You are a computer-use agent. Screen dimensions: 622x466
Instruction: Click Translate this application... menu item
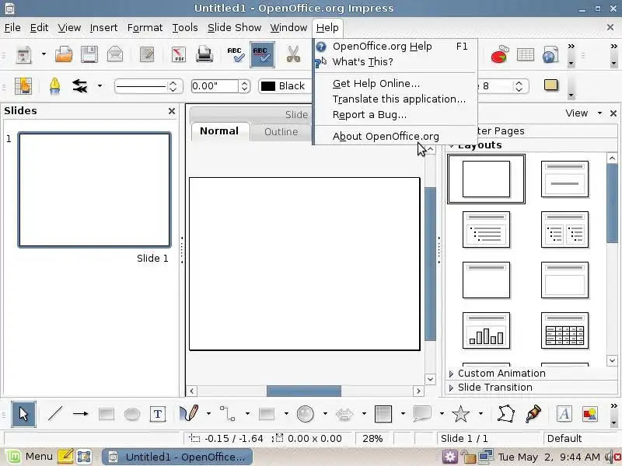point(396,99)
